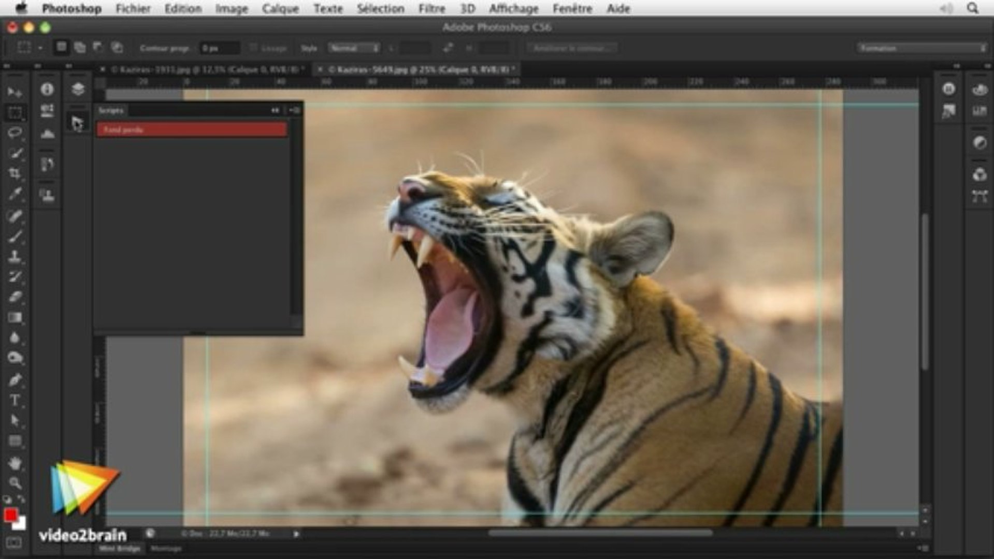Screen dimensions: 994x559
Task: Choose the Intersect with selection mode button
Action: point(117,48)
